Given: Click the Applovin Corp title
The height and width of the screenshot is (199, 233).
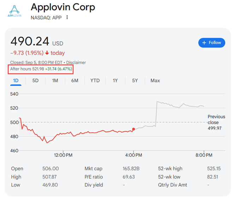Looking at the screenshot, I should (x=63, y=7).
